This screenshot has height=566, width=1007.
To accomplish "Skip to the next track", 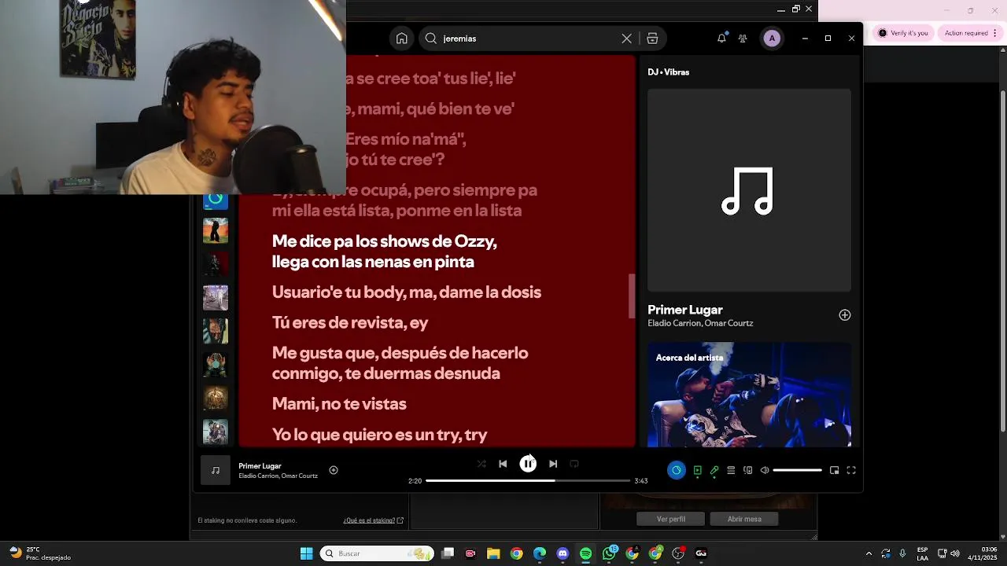I will click(x=553, y=464).
